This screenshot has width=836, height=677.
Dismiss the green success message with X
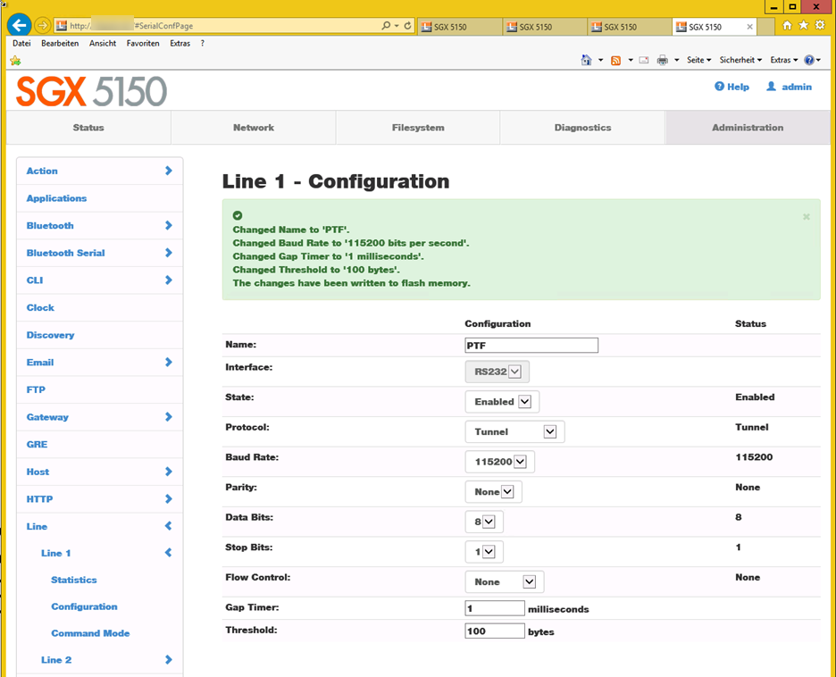pos(807,216)
